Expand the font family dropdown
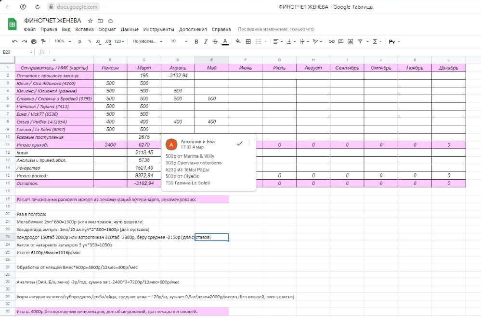This screenshot has height=317, width=481. (x=148, y=42)
